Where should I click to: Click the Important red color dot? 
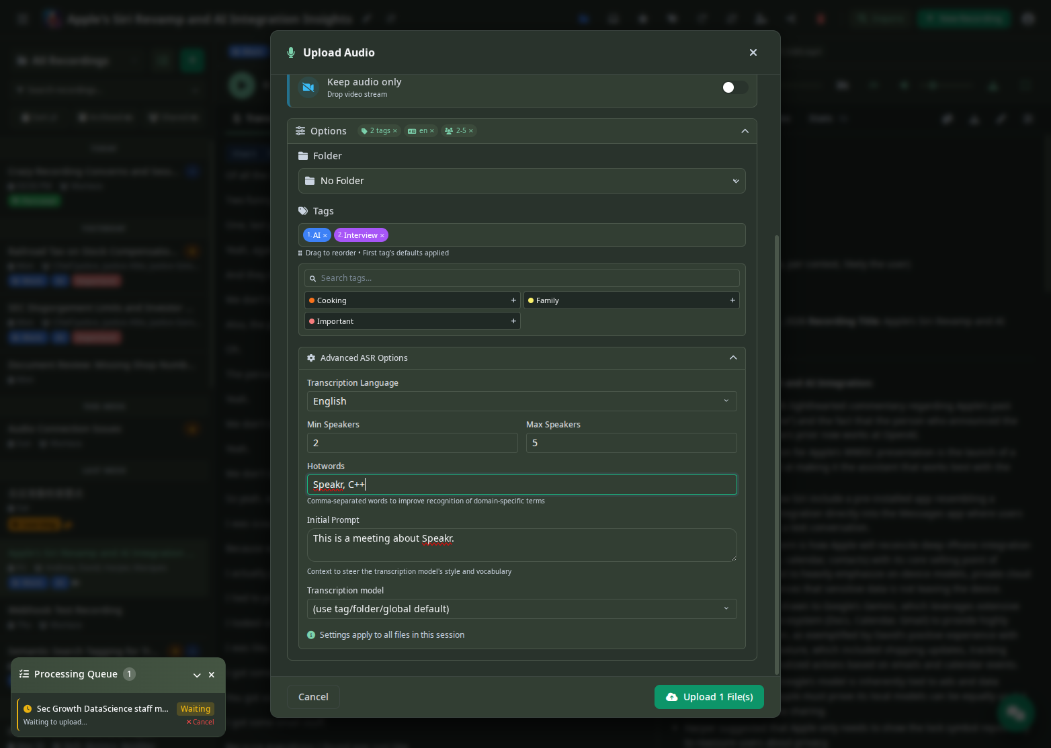point(312,321)
